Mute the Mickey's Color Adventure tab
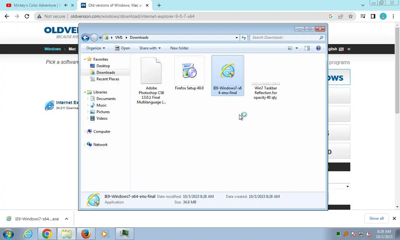The height and width of the screenshot is (240, 400). pyautogui.click(x=66, y=5)
